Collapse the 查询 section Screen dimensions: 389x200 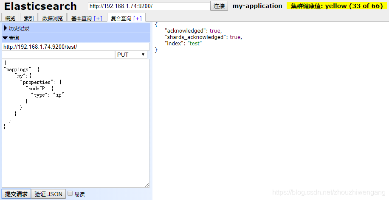tap(76, 38)
